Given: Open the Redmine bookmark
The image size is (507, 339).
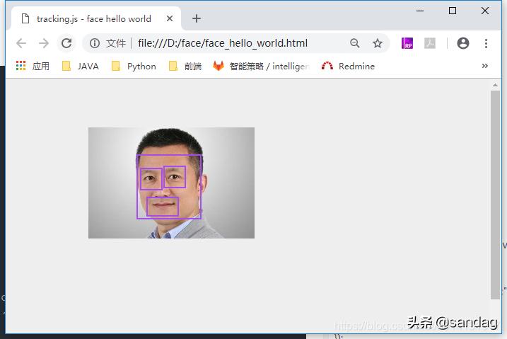Looking at the screenshot, I should [348, 66].
